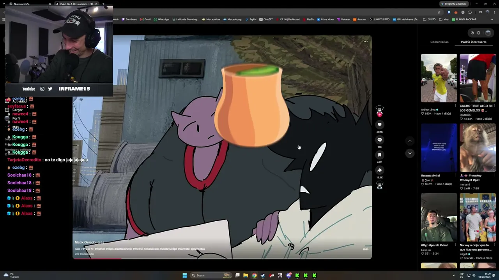Share the video using the arrow icon

[x=379, y=170]
